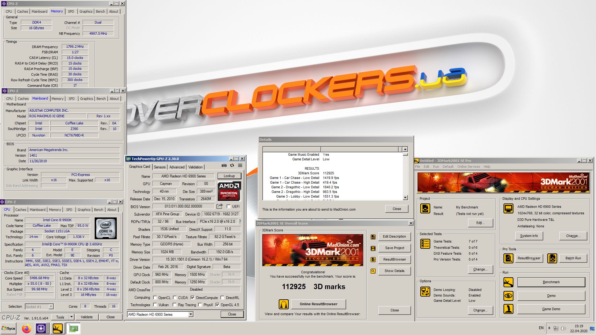Click the clock in the system tray
This screenshot has width=596, height=335.
click(579, 328)
